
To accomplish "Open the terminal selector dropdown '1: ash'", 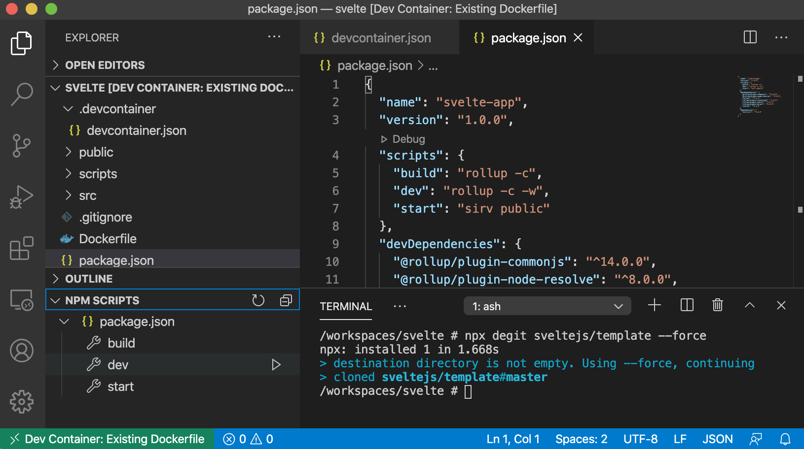I will point(547,306).
